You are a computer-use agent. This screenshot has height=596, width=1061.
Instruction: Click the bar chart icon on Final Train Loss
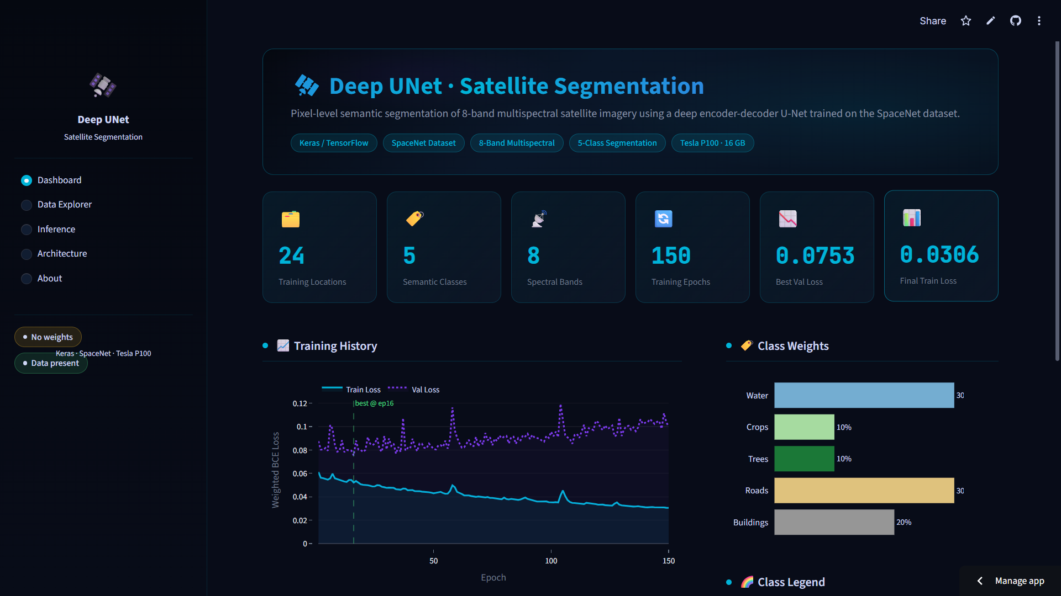[912, 217]
